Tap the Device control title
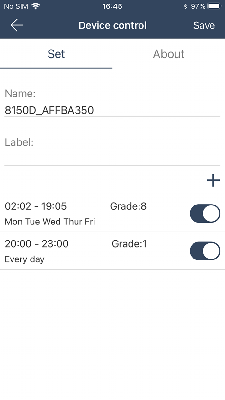 113,25
